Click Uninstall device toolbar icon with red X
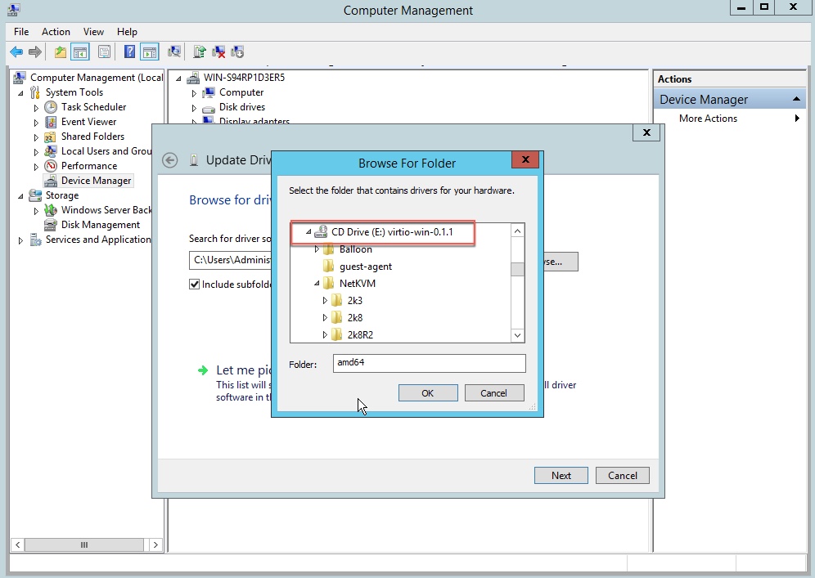This screenshot has width=815, height=578. [x=218, y=52]
